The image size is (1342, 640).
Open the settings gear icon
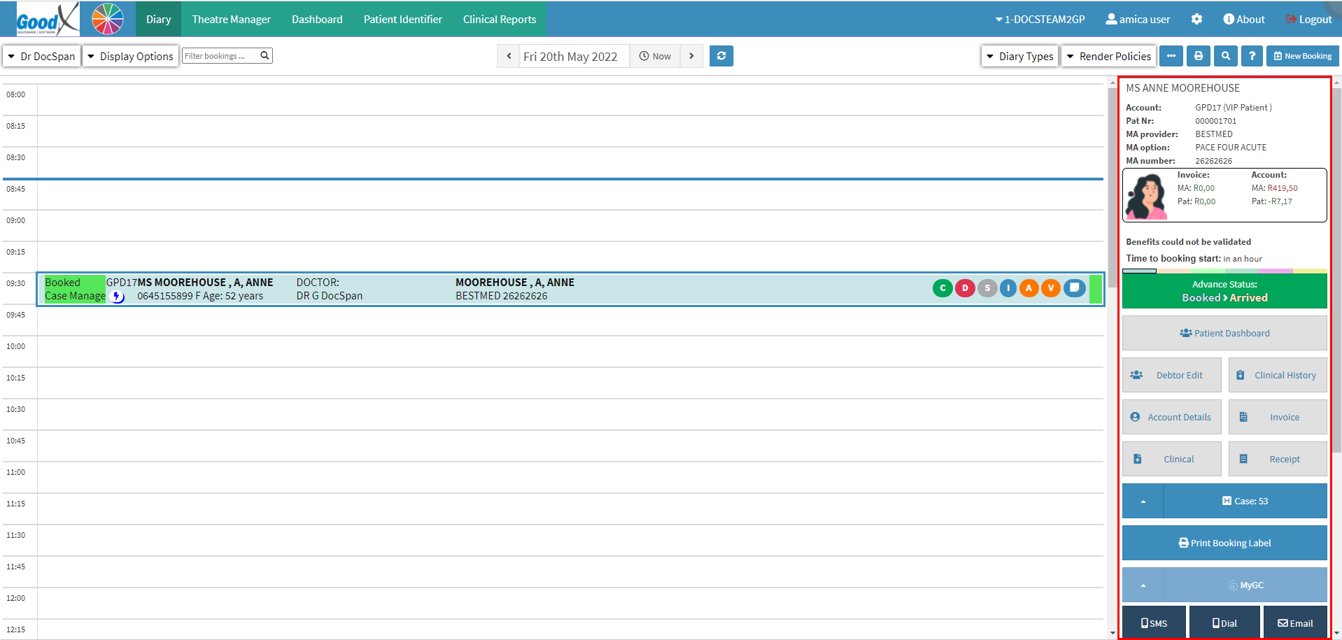pyautogui.click(x=1196, y=20)
